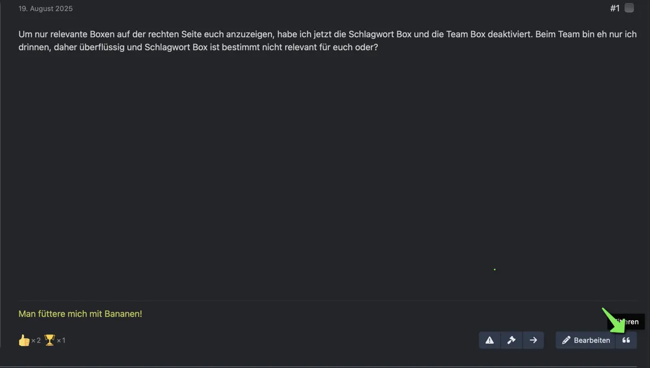Click the word "deaktiviert" in the post

click(x=510, y=34)
